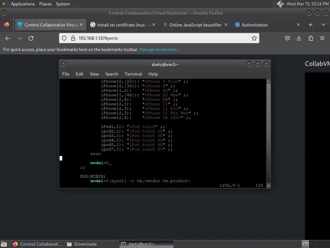Open the tracking protection shield icon
Screen dimensions: 330x248
[x=64, y=38]
